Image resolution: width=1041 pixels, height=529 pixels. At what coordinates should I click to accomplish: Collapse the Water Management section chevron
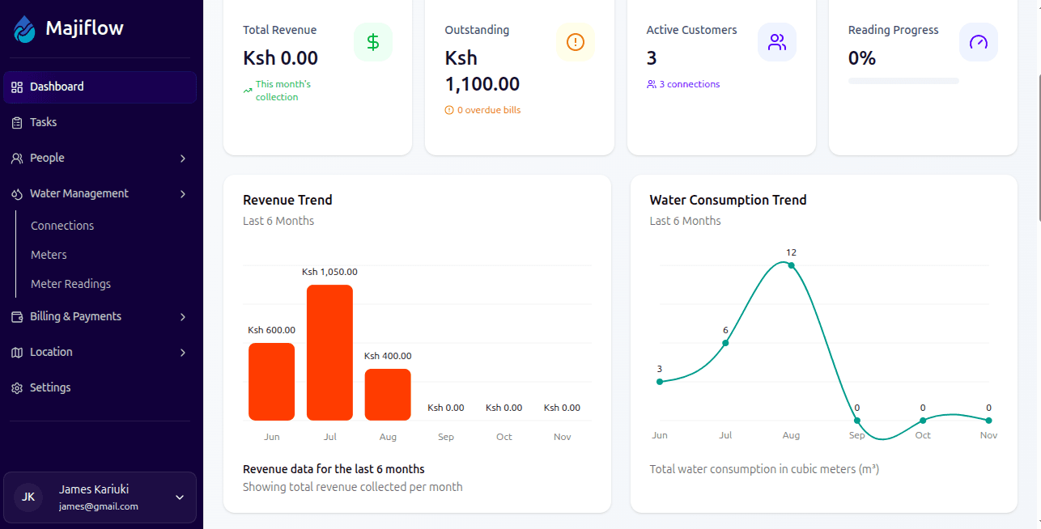pyautogui.click(x=183, y=194)
